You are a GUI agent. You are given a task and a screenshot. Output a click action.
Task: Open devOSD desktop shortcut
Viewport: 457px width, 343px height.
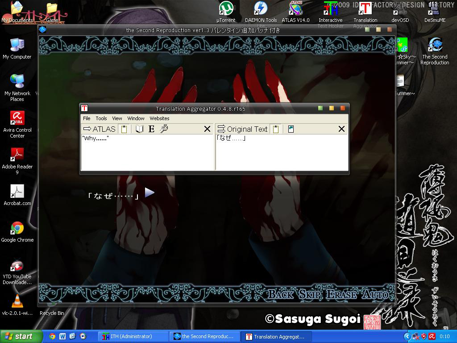coord(400,12)
